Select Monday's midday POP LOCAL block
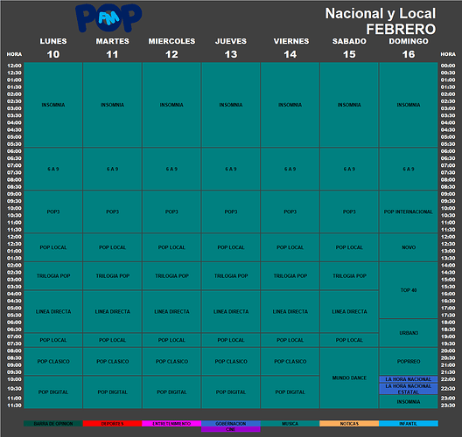462x437 pixels. (53, 247)
